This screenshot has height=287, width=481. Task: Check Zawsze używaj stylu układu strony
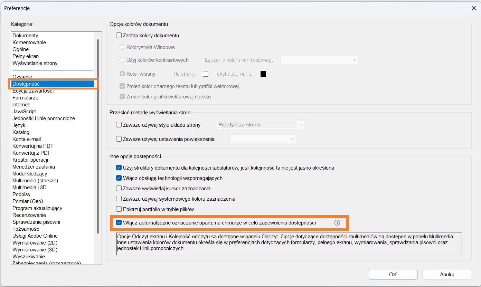pos(119,125)
